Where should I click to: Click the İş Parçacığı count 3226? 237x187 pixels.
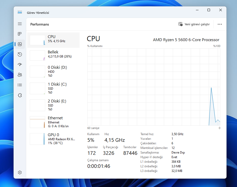coord(109,153)
